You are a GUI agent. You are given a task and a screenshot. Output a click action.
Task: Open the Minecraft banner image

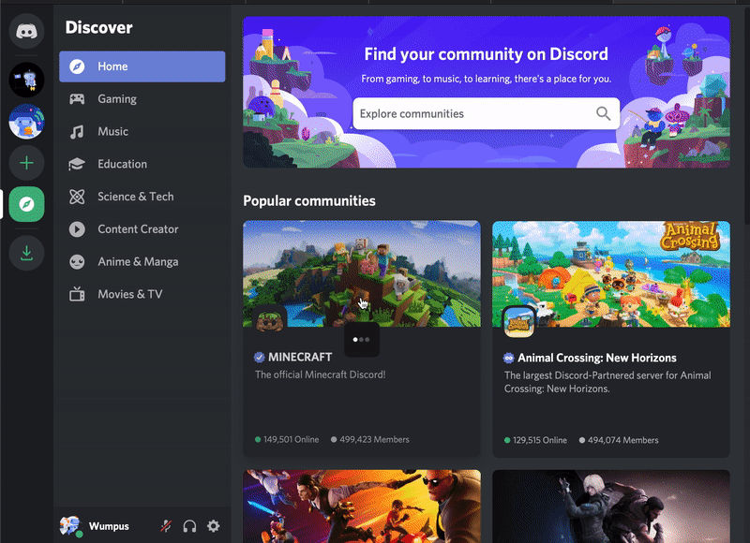pyautogui.click(x=362, y=273)
